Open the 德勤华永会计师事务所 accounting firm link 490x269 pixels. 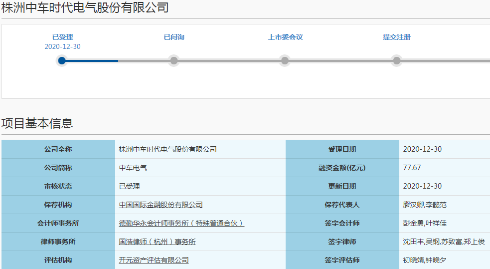pos(181,223)
